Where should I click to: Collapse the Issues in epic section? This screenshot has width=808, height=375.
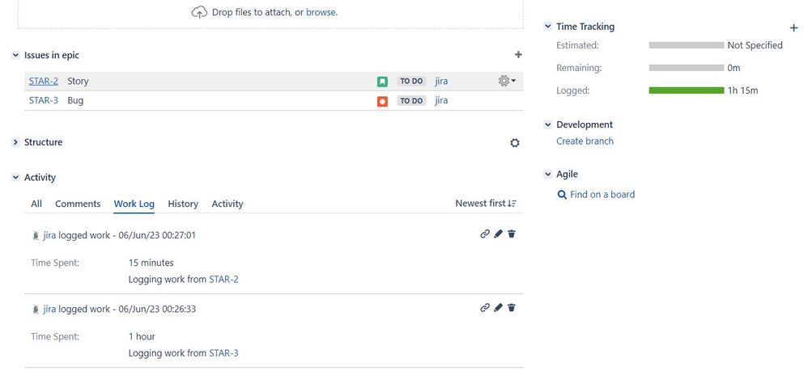click(15, 55)
